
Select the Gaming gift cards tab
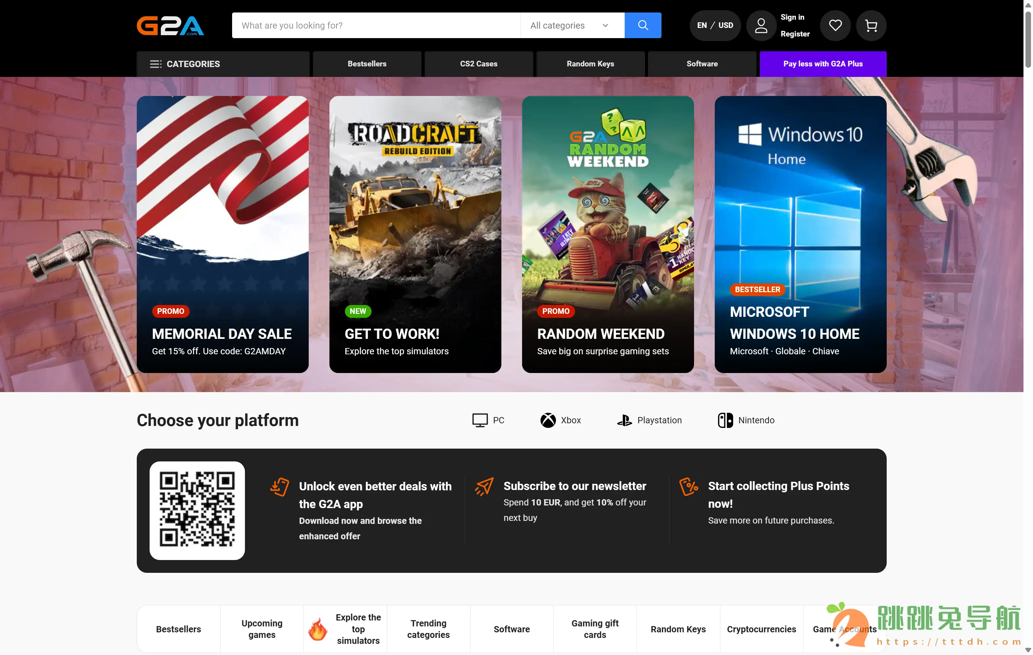pos(594,629)
